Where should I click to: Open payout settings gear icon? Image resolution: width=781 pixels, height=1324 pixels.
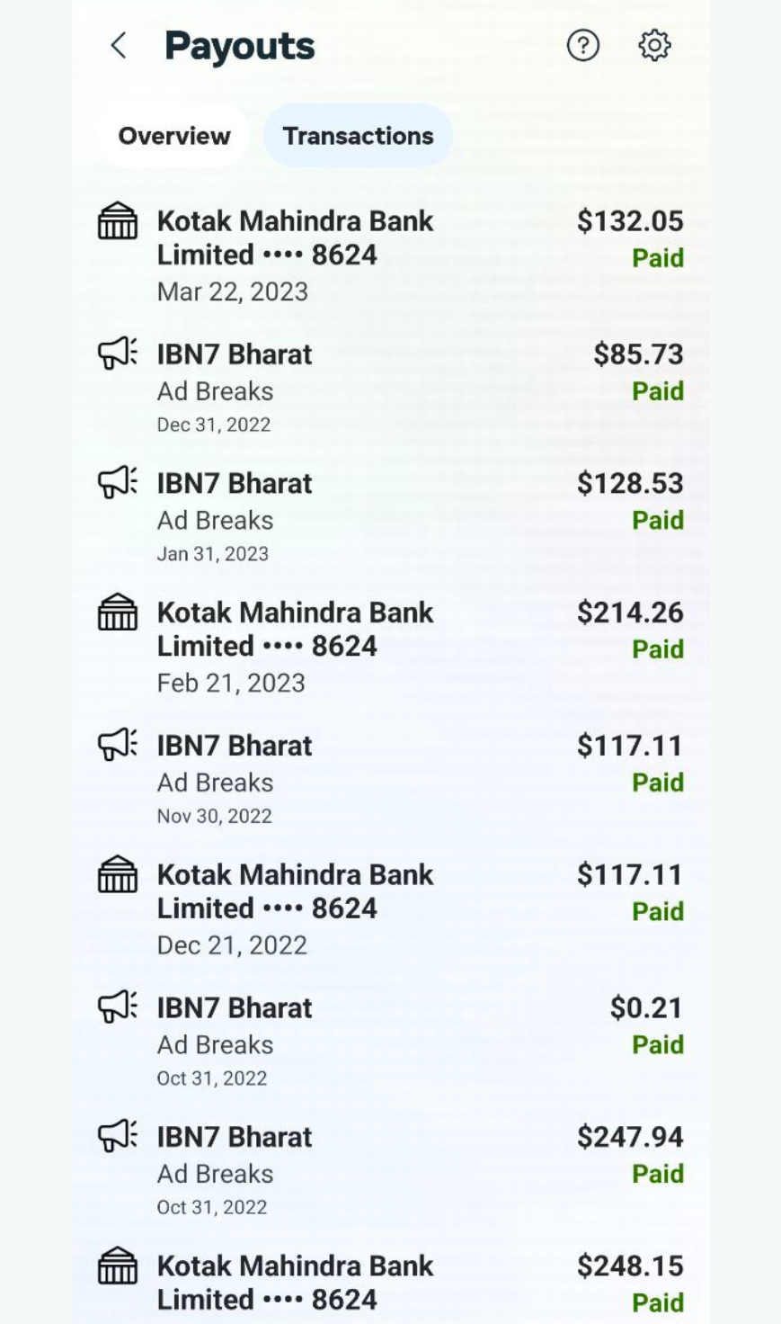654,45
